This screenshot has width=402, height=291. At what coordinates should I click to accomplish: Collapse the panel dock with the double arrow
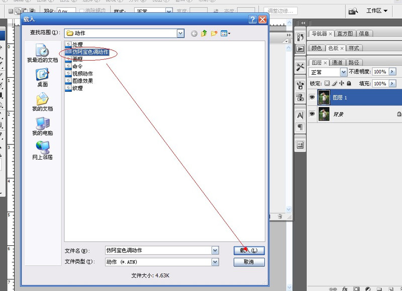(x=304, y=23)
